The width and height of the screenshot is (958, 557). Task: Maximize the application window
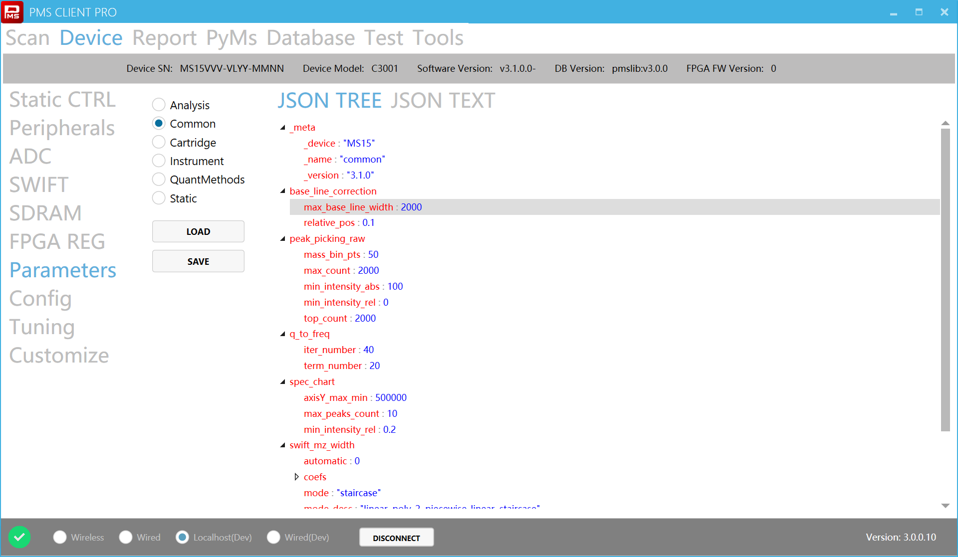tap(919, 12)
